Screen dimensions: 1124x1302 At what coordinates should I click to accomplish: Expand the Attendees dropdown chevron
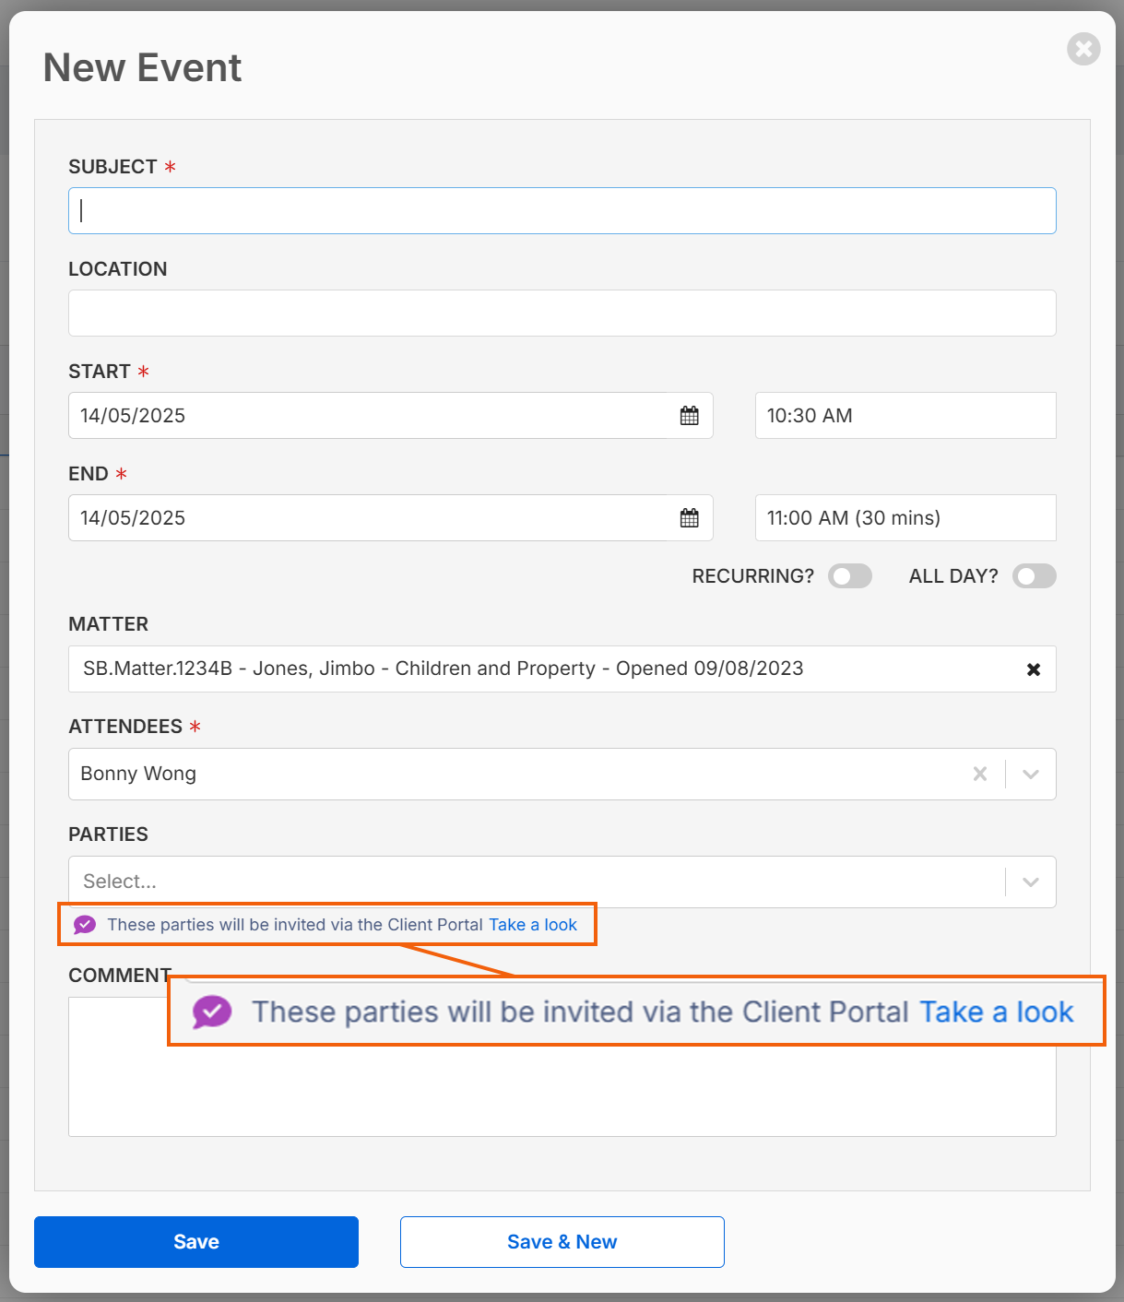coord(1031,774)
